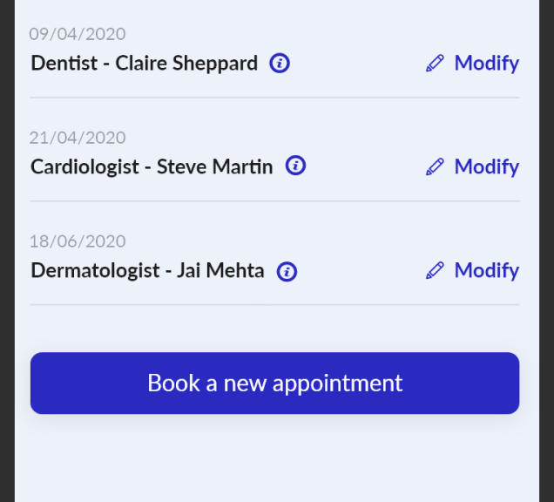Click pencil icon on the Dentist row
This screenshot has height=502, width=554.
(x=435, y=64)
